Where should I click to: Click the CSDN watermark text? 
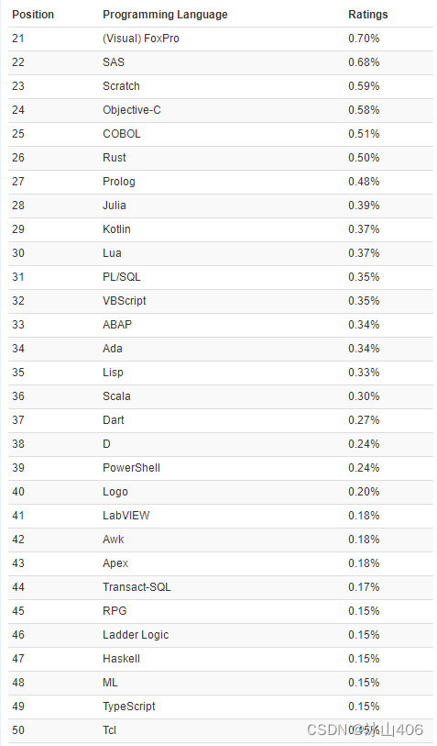pyautogui.click(x=365, y=729)
